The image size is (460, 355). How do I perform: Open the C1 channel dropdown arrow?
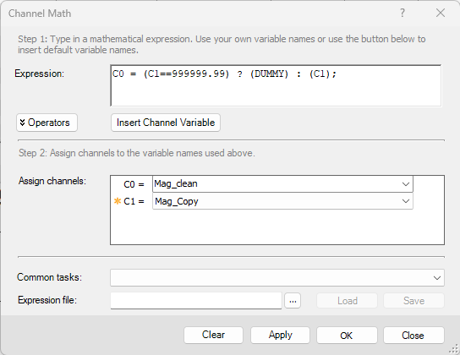(406, 201)
